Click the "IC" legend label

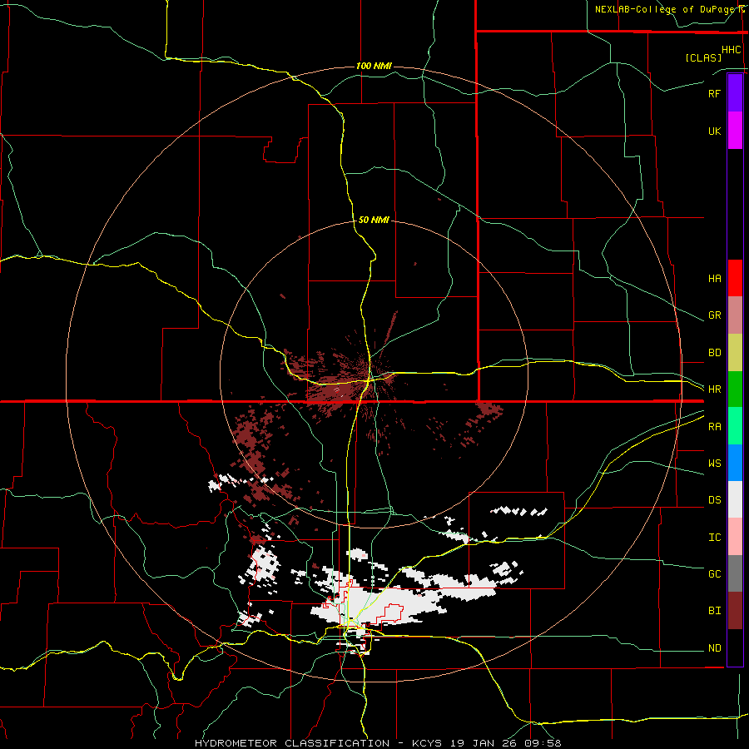click(715, 538)
